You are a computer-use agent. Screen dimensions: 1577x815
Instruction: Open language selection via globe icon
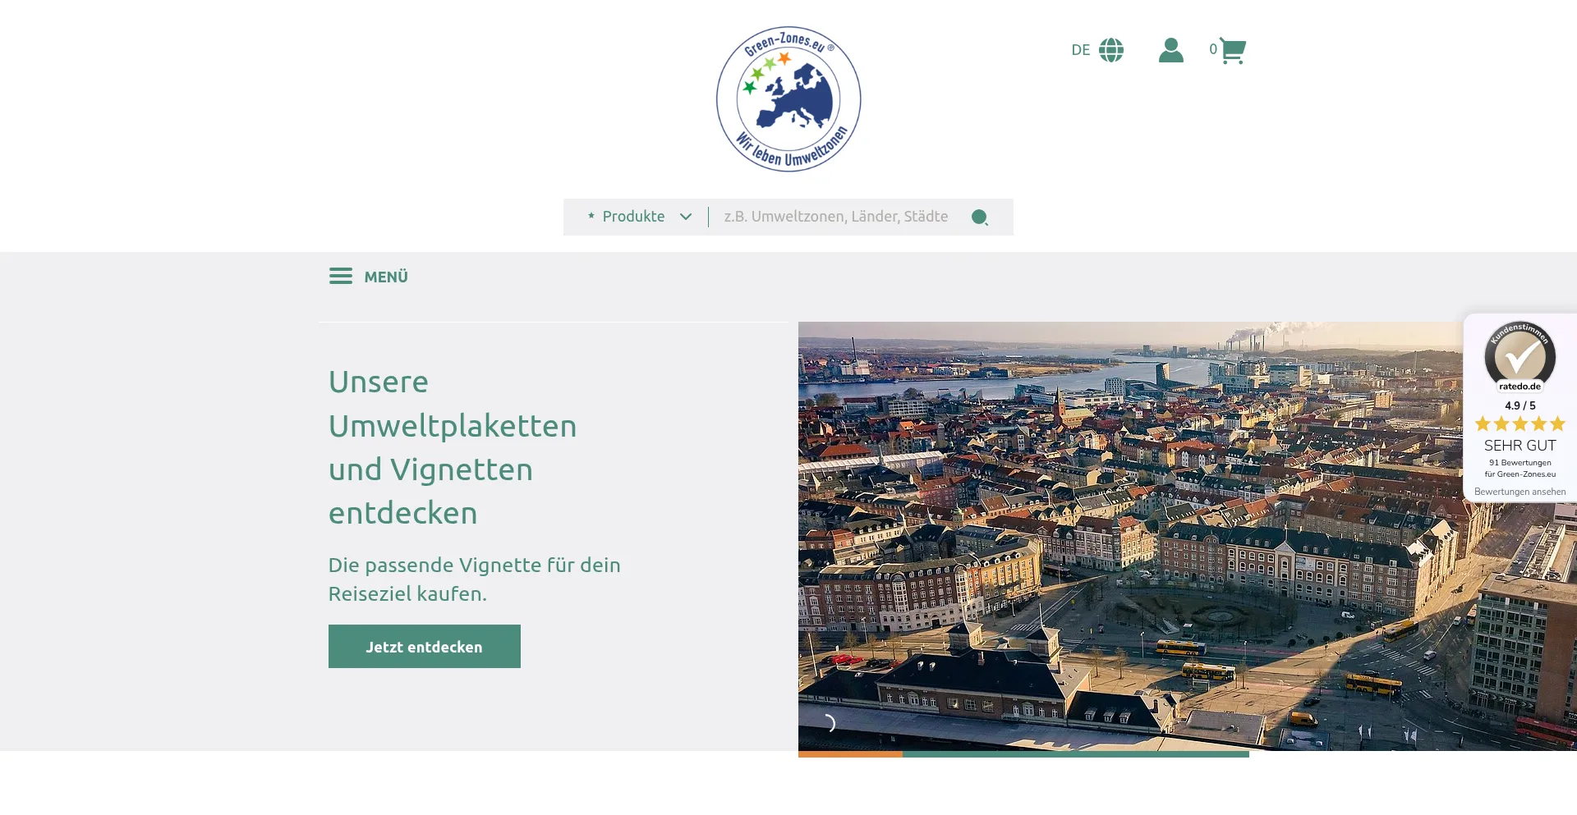(1111, 50)
